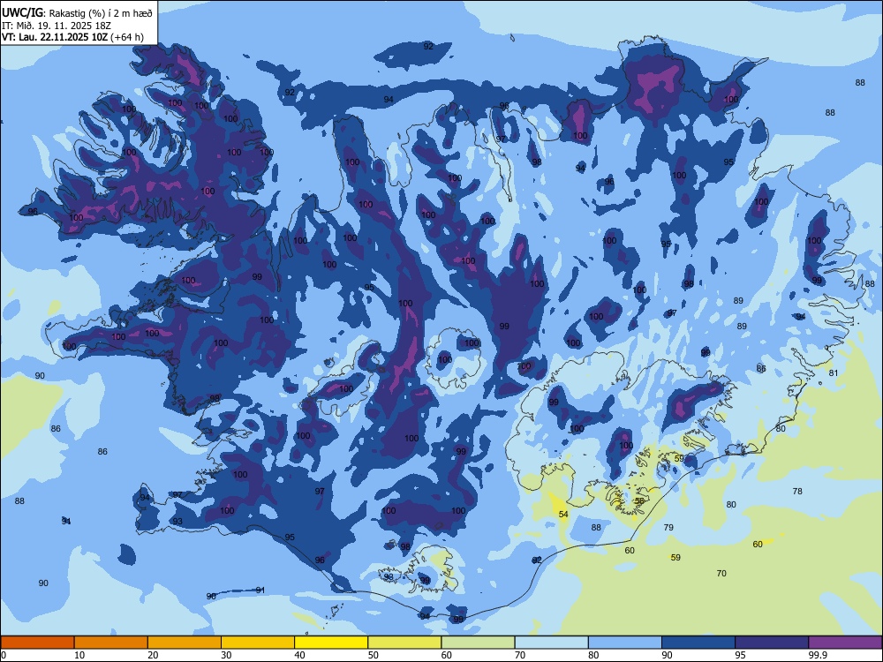
Task: Click the map humidity value '93'
Action: pyautogui.click(x=177, y=522)
